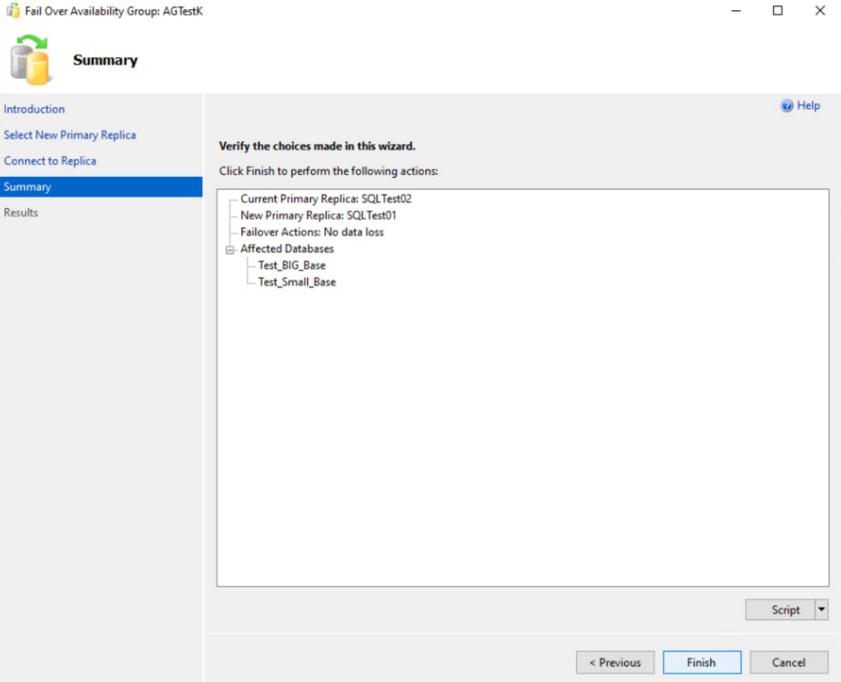Select Current Primary Replica: SQLTest02 row

[x=326, y=199]
